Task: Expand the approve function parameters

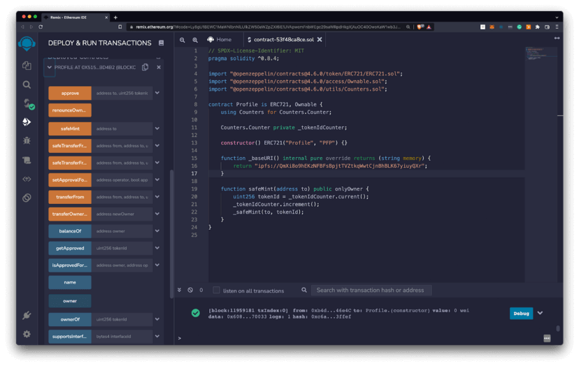Action: (157, 93)
